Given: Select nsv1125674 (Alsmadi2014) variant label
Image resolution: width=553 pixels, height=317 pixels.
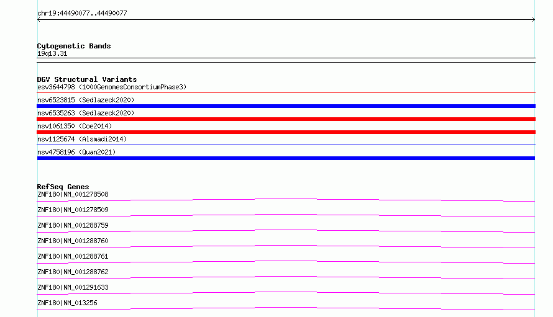Looking at the screenshot, I should (82, 139).
